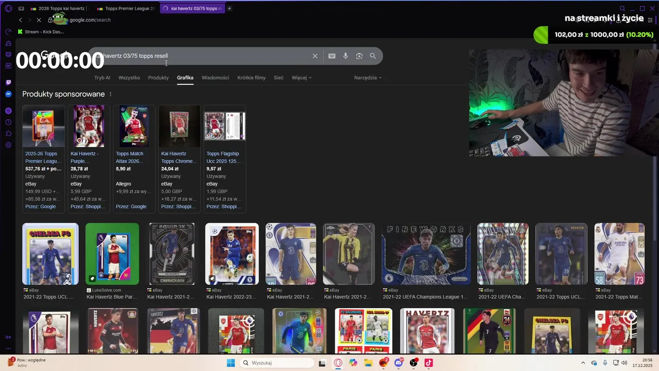The width and height of the screenshot is (659, 371).
Task: Open OBS Studio from taskbar
Action: 413,363
